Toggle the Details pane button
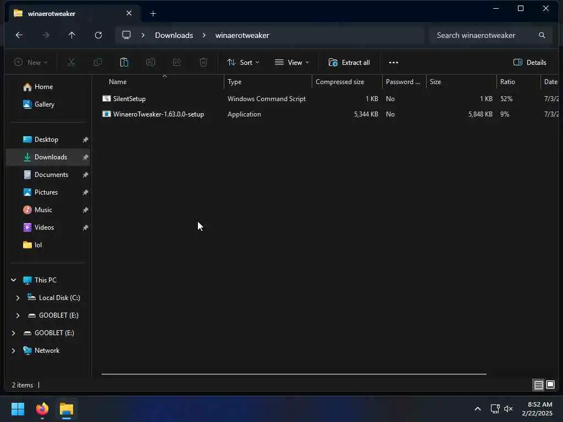Screen dimensions: 563x422 click(x=529, y=63)
